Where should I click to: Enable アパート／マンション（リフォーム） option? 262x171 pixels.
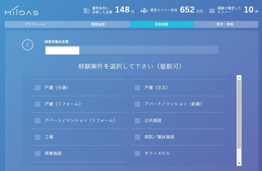(x=38, y=121)
